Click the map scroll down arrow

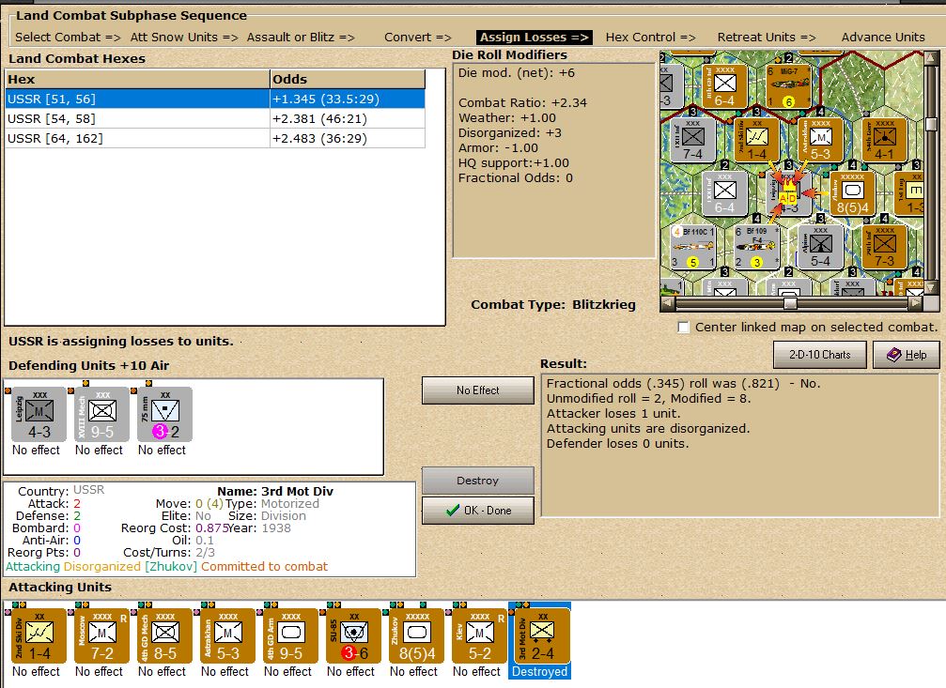pos(931,288)
